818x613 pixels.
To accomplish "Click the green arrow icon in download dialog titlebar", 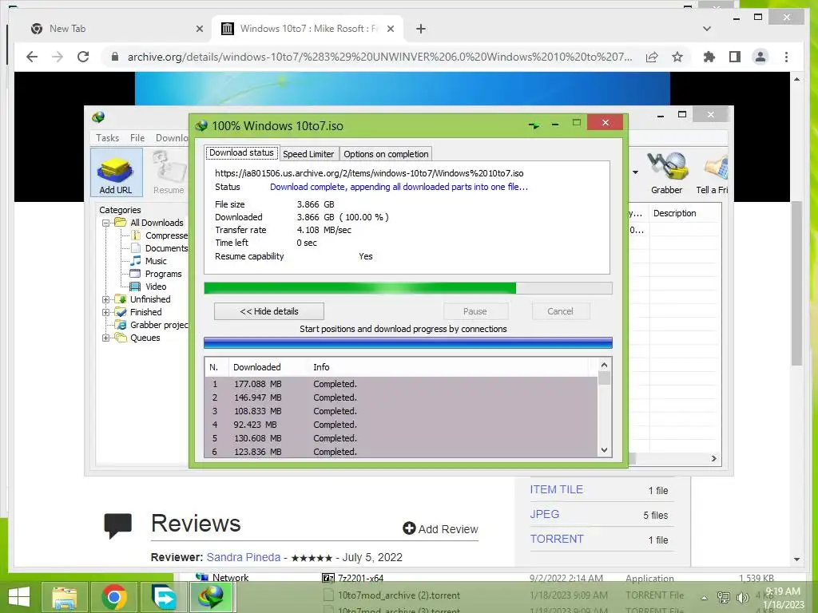I will [534, 125].
